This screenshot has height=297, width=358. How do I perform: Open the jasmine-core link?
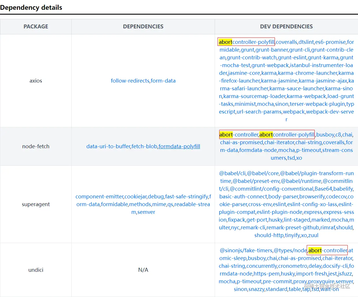pos(244,73)
